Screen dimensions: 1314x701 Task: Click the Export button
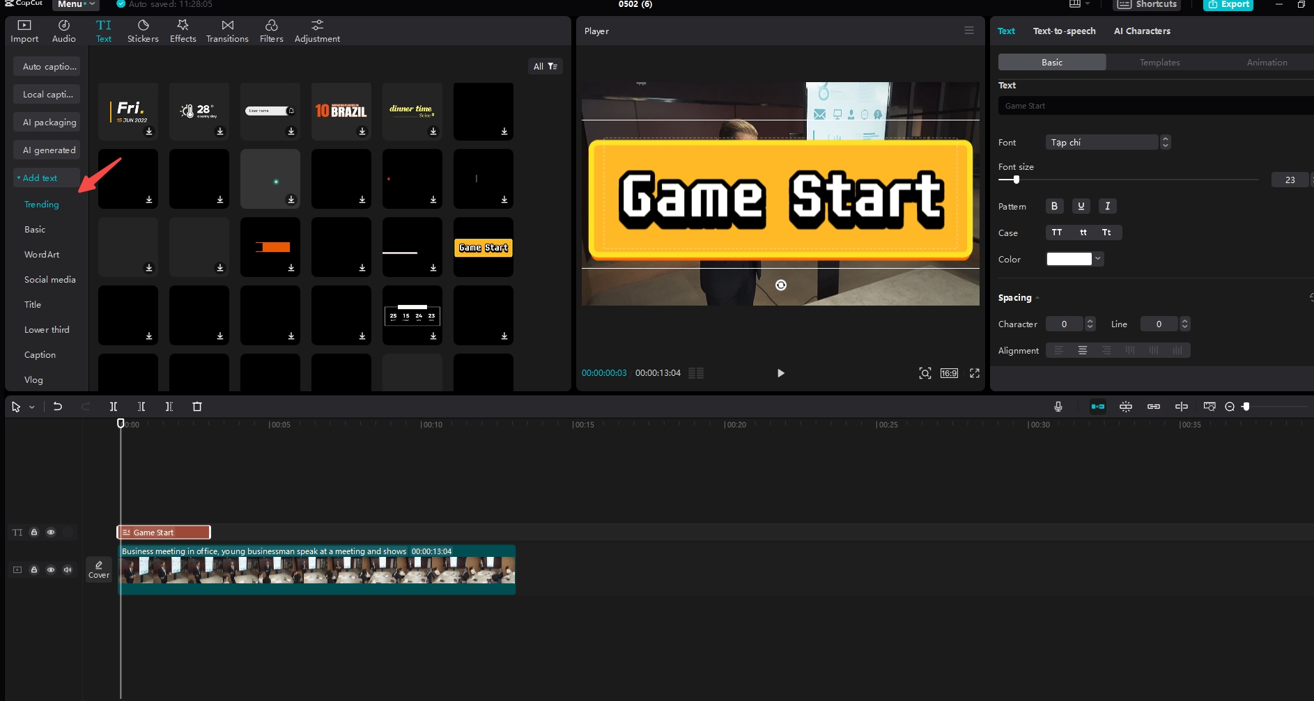(x=1228, y=4)
